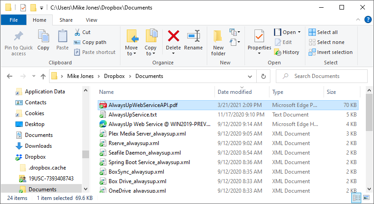The width and height of the screenshot is (374, 204).
Task: Sort by Date modified column header
Action: coord(242,92)
